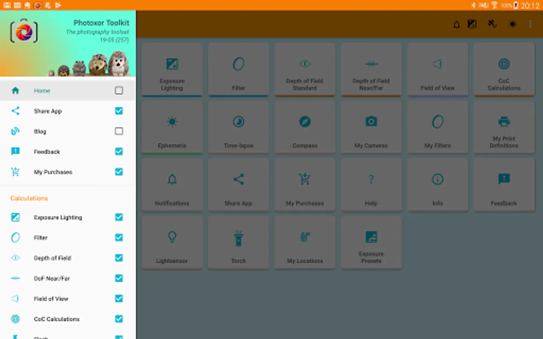This screenshot has height=339, width=543.
Task: Open the My Purchases tile
Action: pyautogui.click(x=305, y=185)
